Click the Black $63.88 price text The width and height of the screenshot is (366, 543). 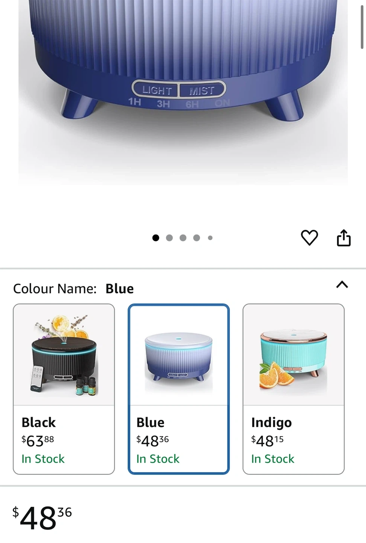click(x=38, y=440)
